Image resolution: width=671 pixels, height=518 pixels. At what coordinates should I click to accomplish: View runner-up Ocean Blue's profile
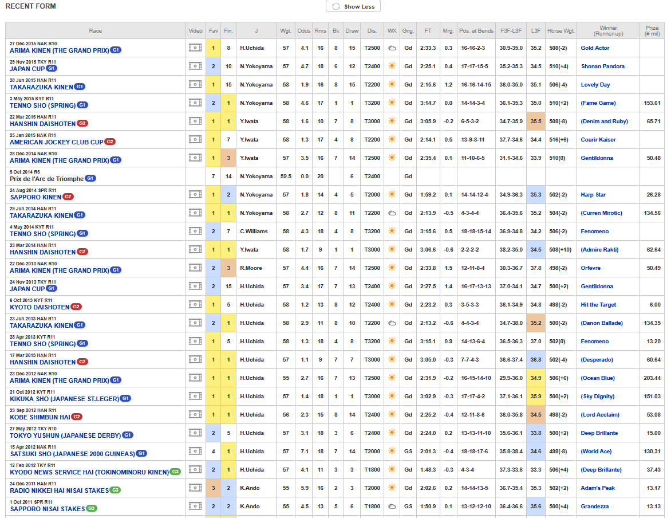point(597,378)
